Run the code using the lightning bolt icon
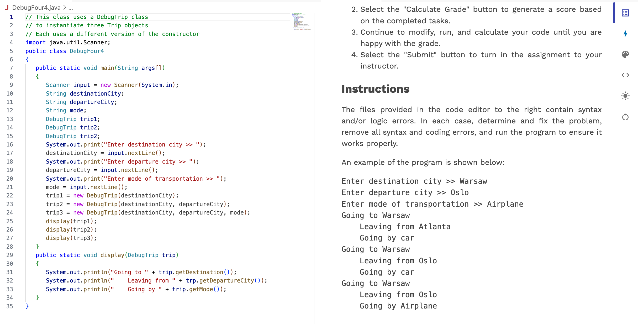 626,33
